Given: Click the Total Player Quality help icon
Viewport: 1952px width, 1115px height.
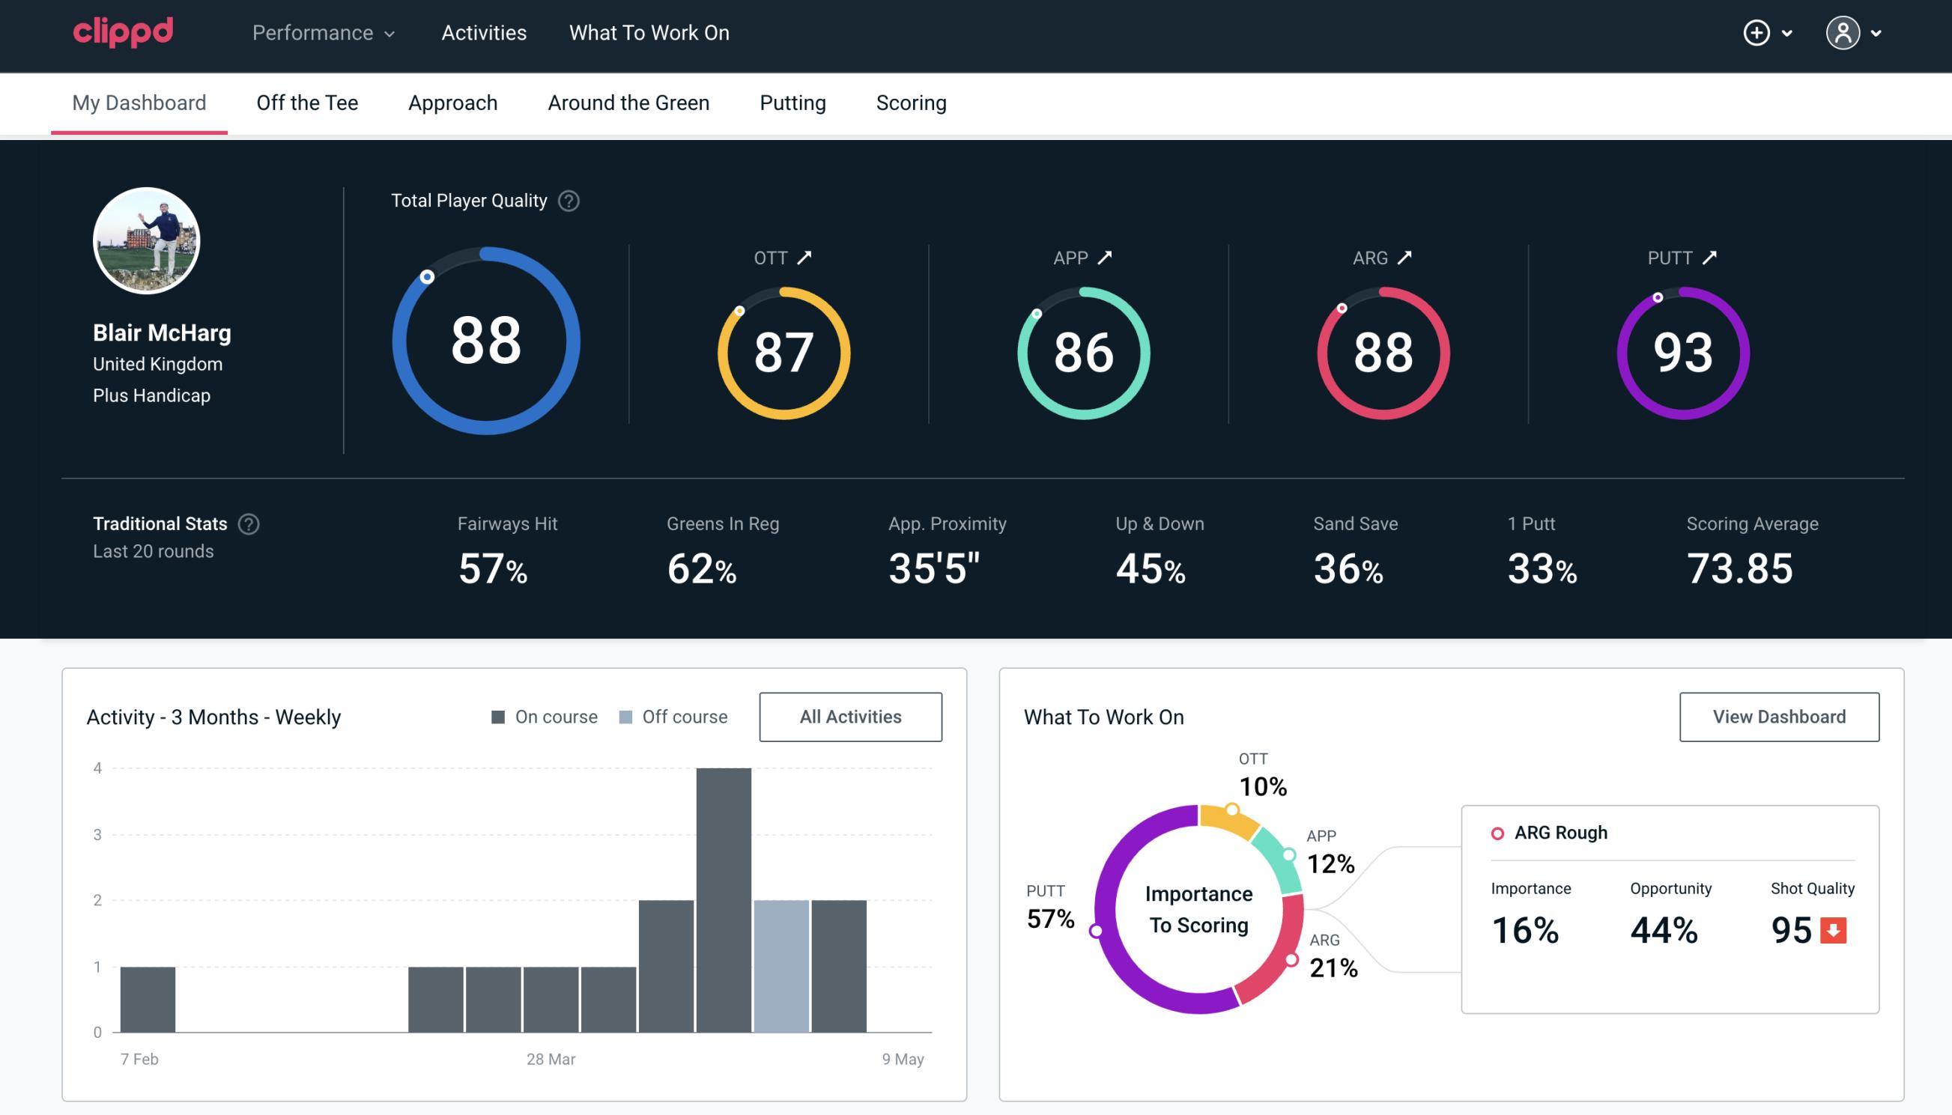Looking at the screenshot, I should coord(567,200).
